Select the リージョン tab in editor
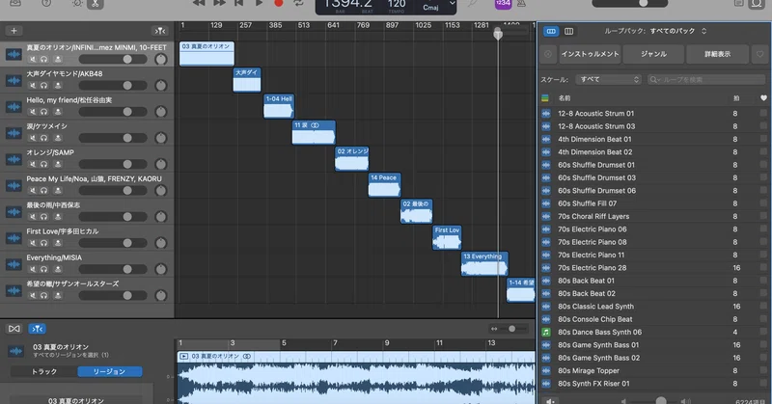Image resolution: width=772 pixels, height=404 pixels. (x=109, y=371)
